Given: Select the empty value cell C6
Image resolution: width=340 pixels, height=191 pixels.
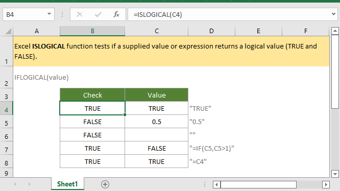Looking at the screenshot, I should [x=157, y=135].
